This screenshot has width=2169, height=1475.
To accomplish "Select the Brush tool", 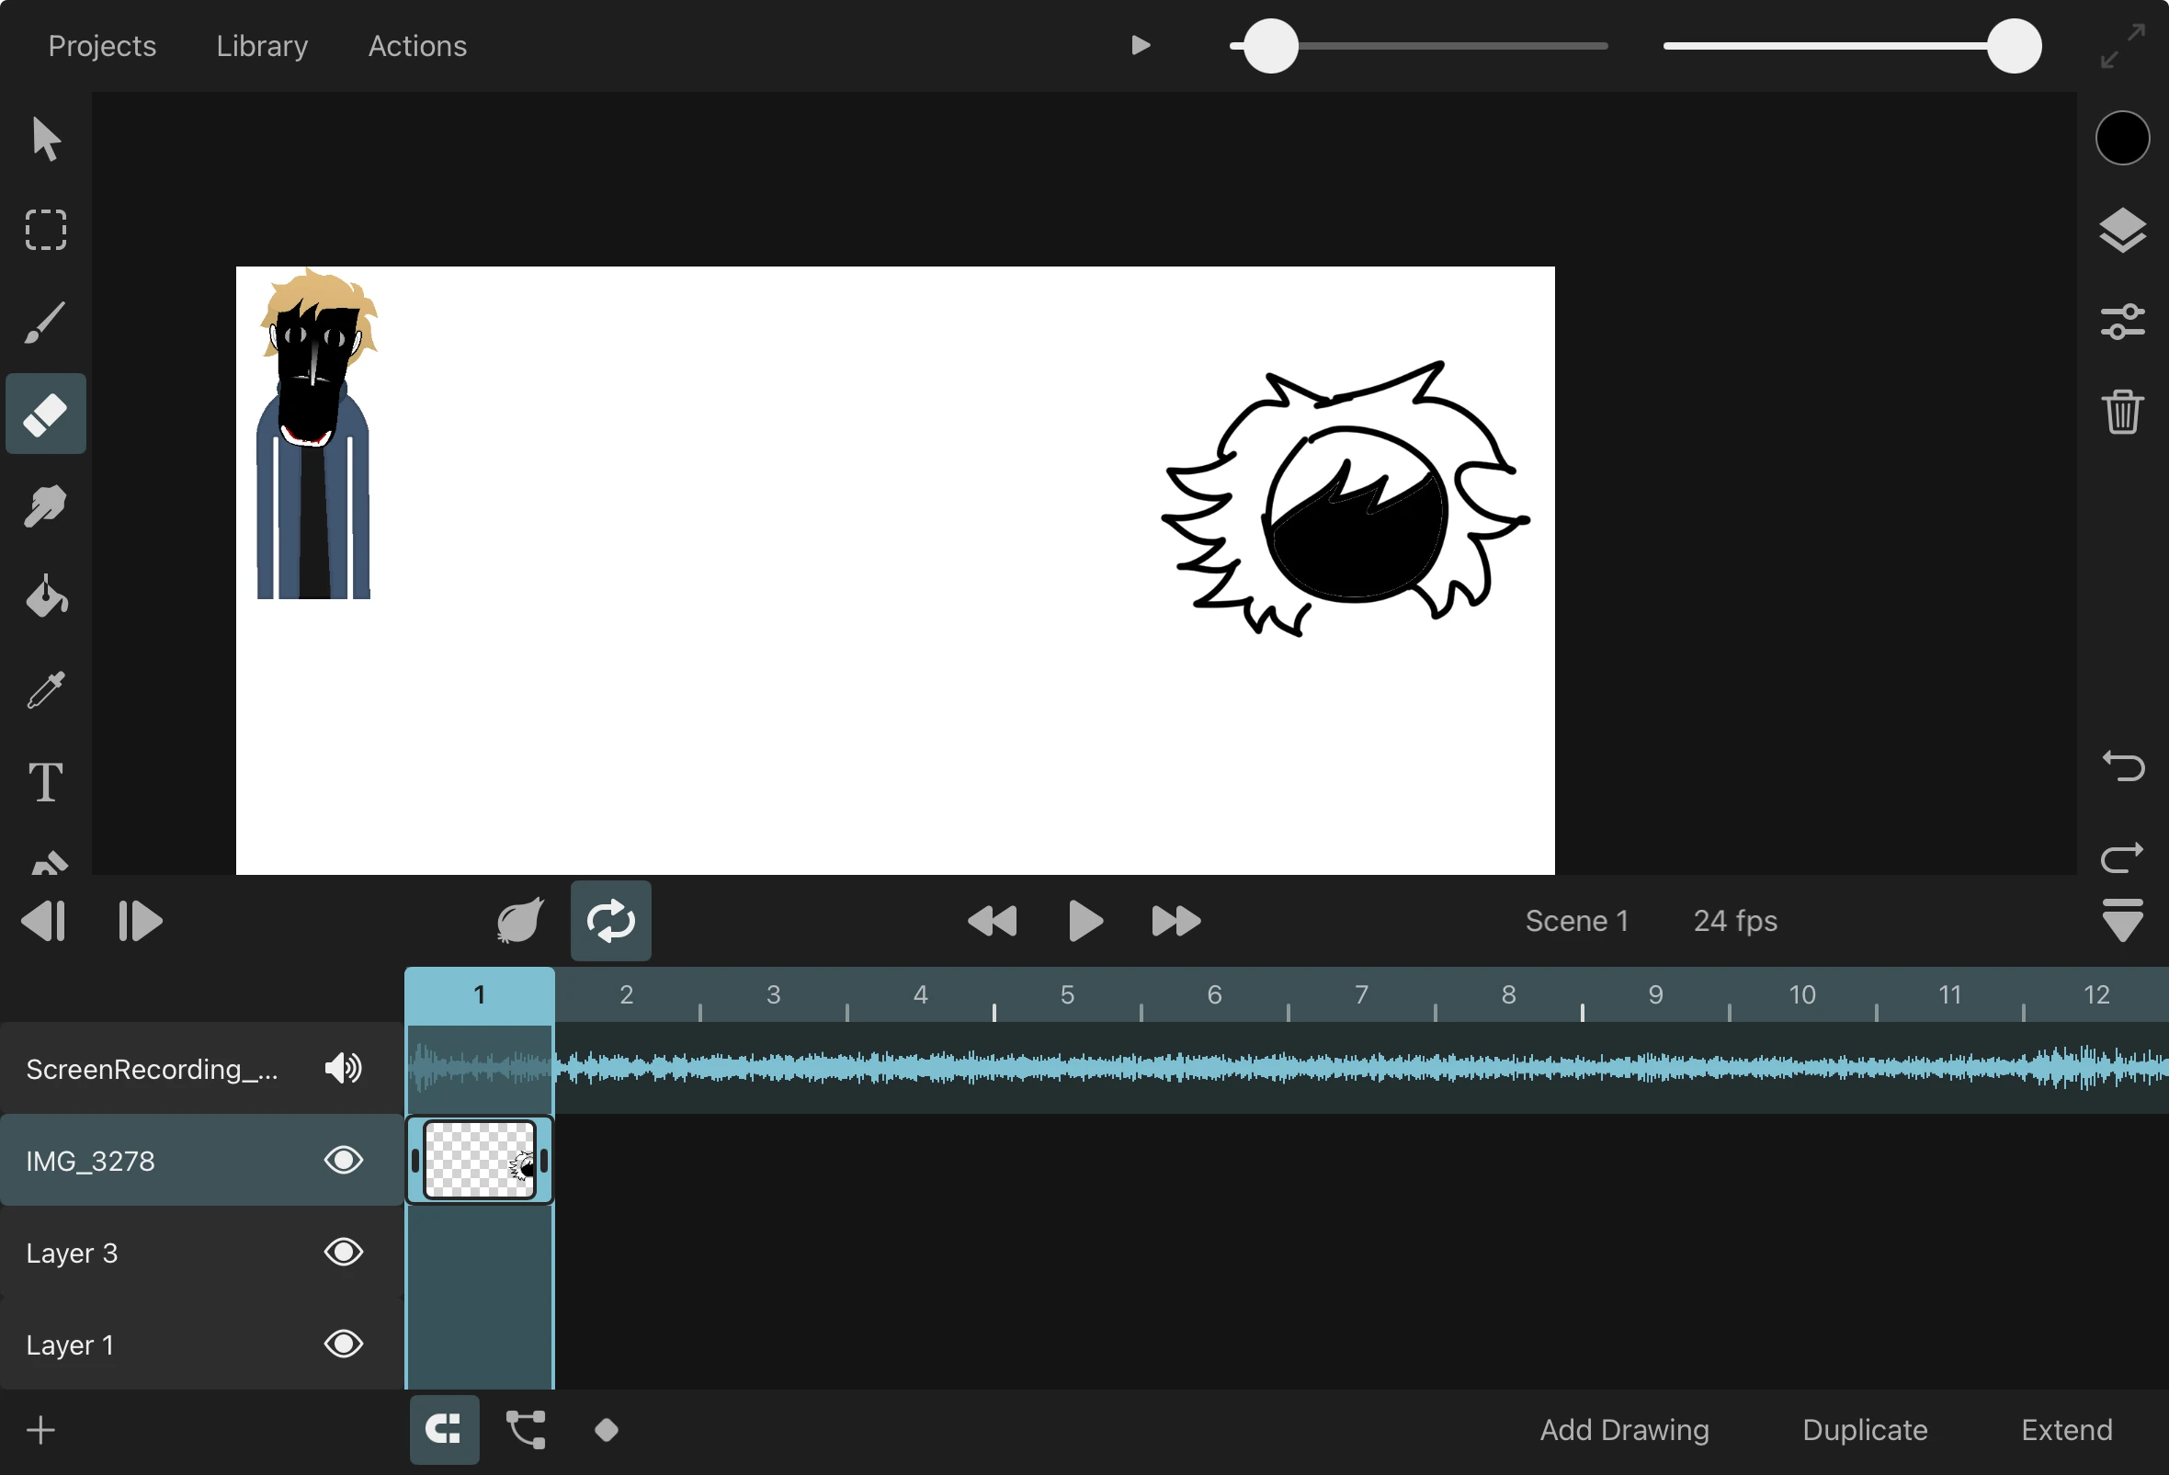I will click(45, 323).
